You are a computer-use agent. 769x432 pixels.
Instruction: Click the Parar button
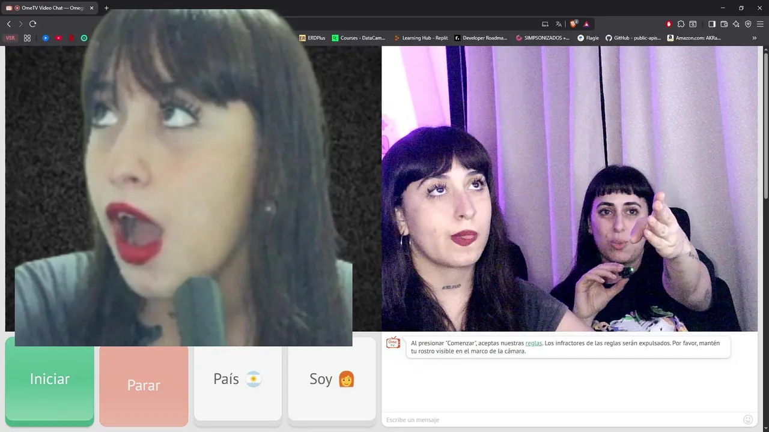[x=144, y=386]
